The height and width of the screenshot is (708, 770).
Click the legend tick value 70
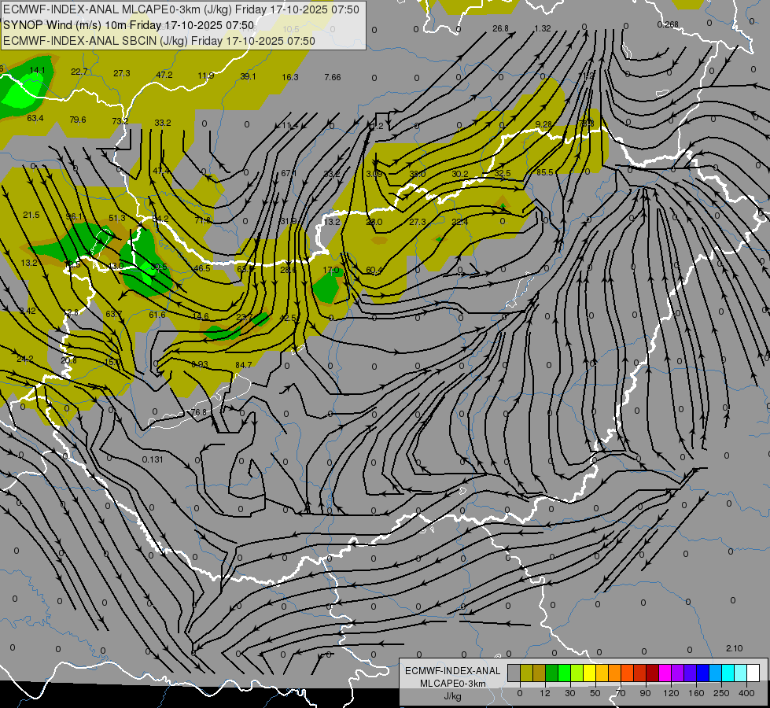point(621,693)
